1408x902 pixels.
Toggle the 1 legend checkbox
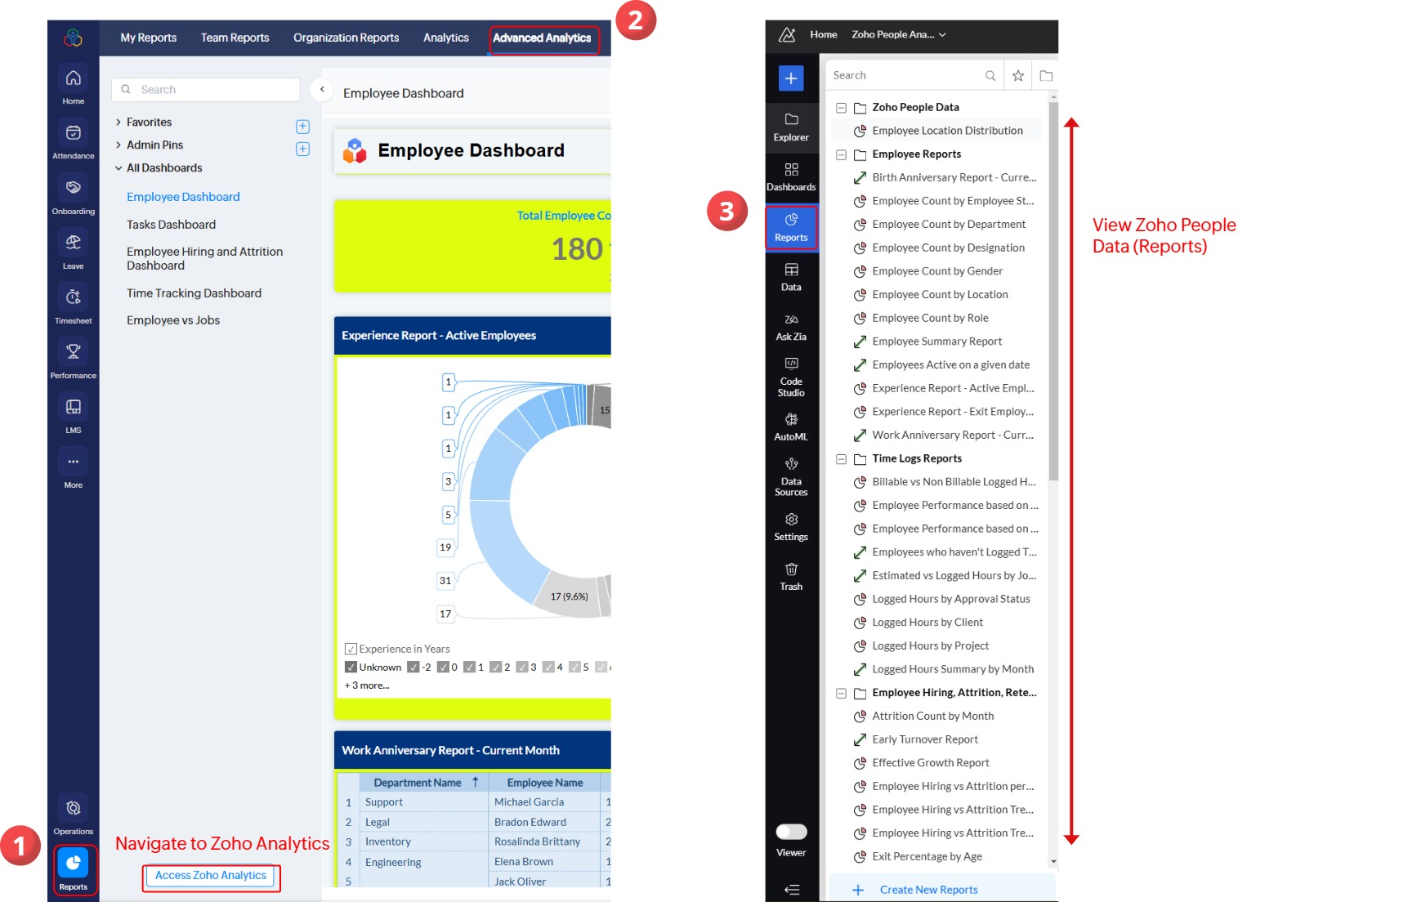tap(469, 668)
